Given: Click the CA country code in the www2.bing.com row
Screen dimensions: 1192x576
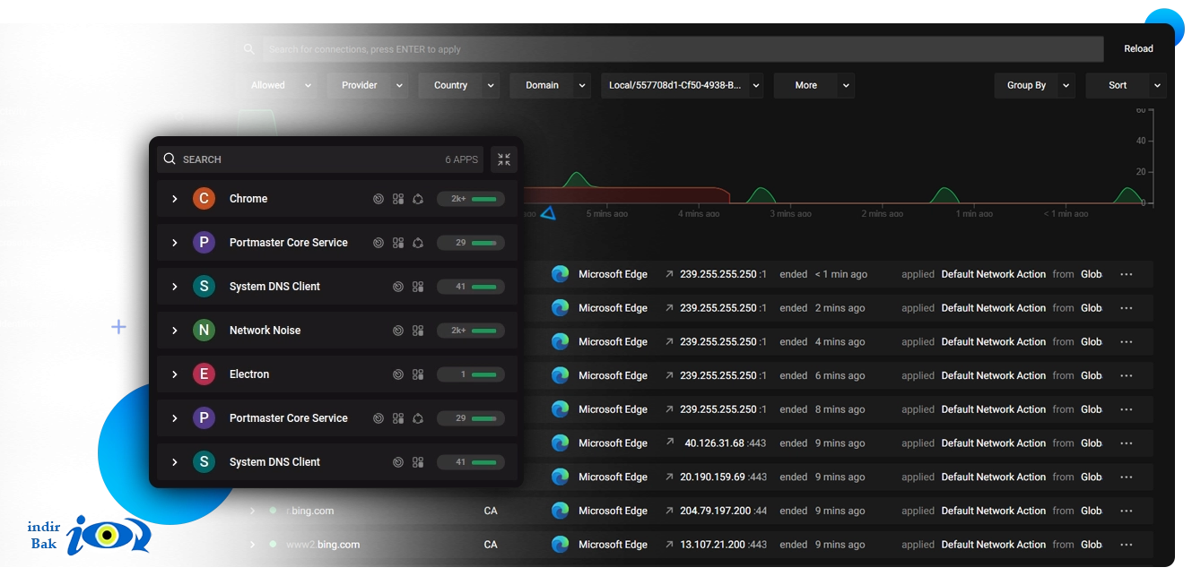Looking at the screenshot, I should pyautogui.click(x=491, y=545).
